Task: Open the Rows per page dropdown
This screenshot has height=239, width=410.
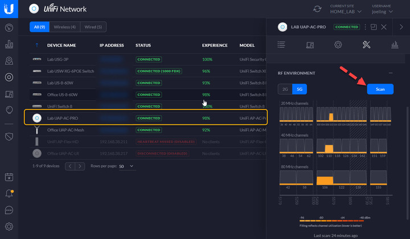Action: pos(126,166)
